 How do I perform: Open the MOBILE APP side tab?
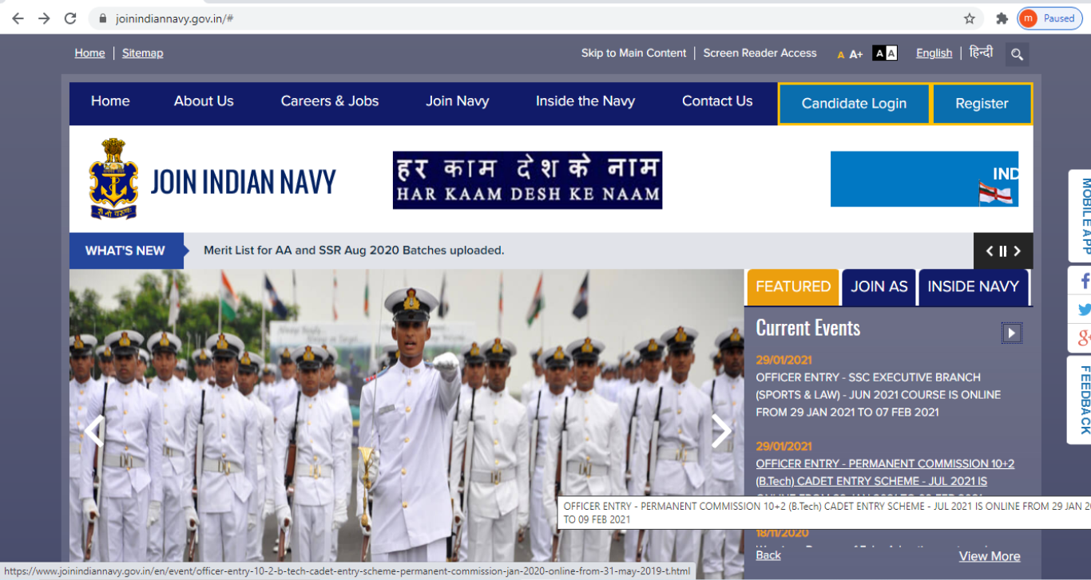(1080, 216)
